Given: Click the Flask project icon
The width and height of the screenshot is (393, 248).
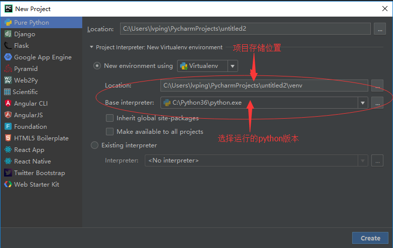Looking at the screenshot, I should pos(8,45).
